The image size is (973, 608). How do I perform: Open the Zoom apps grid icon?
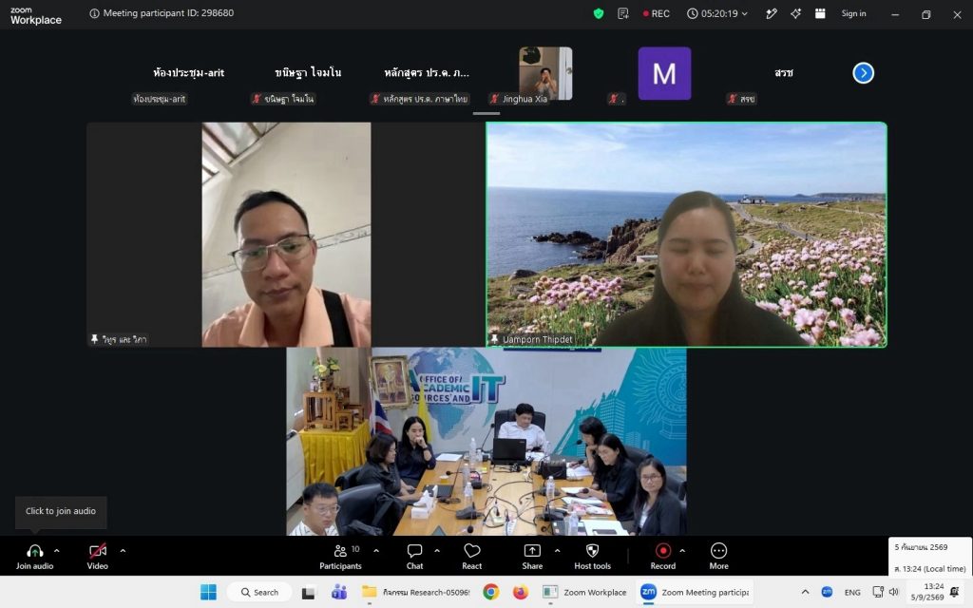pos(820,13)
